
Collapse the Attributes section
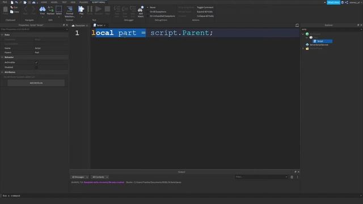pyautogui.click(x=2, y=72)
